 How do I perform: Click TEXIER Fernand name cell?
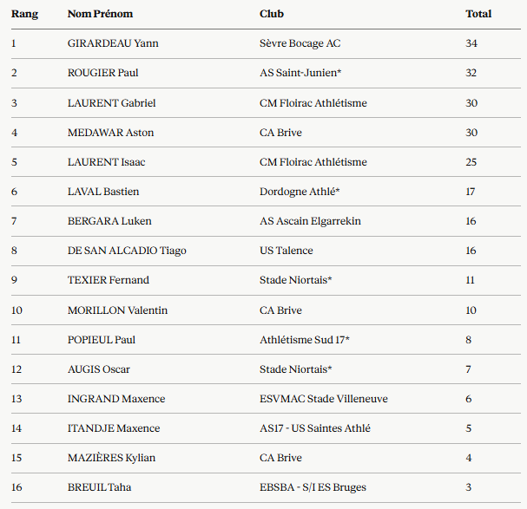click(x=109, y=280)
